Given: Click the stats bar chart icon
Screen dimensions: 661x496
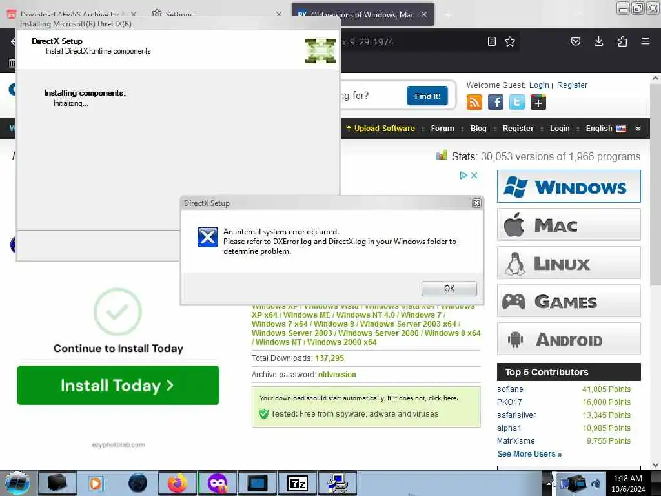Looking at the screenshot, I should click(442, 156).
